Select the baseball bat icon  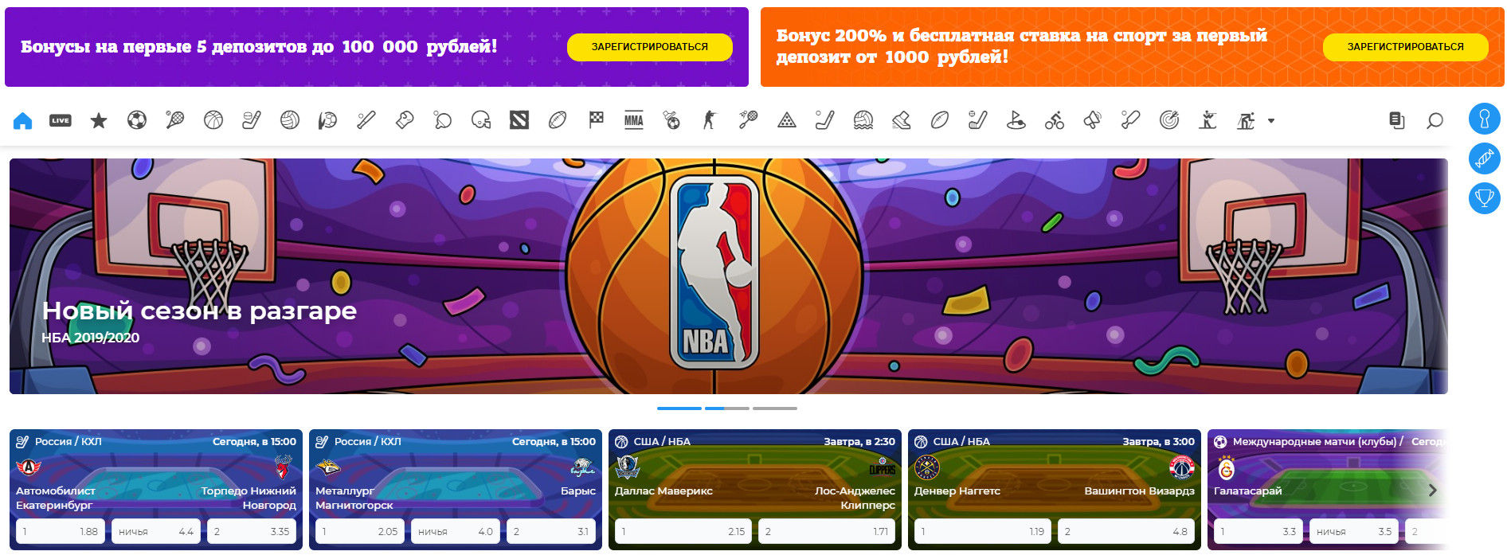pos(366,120)
